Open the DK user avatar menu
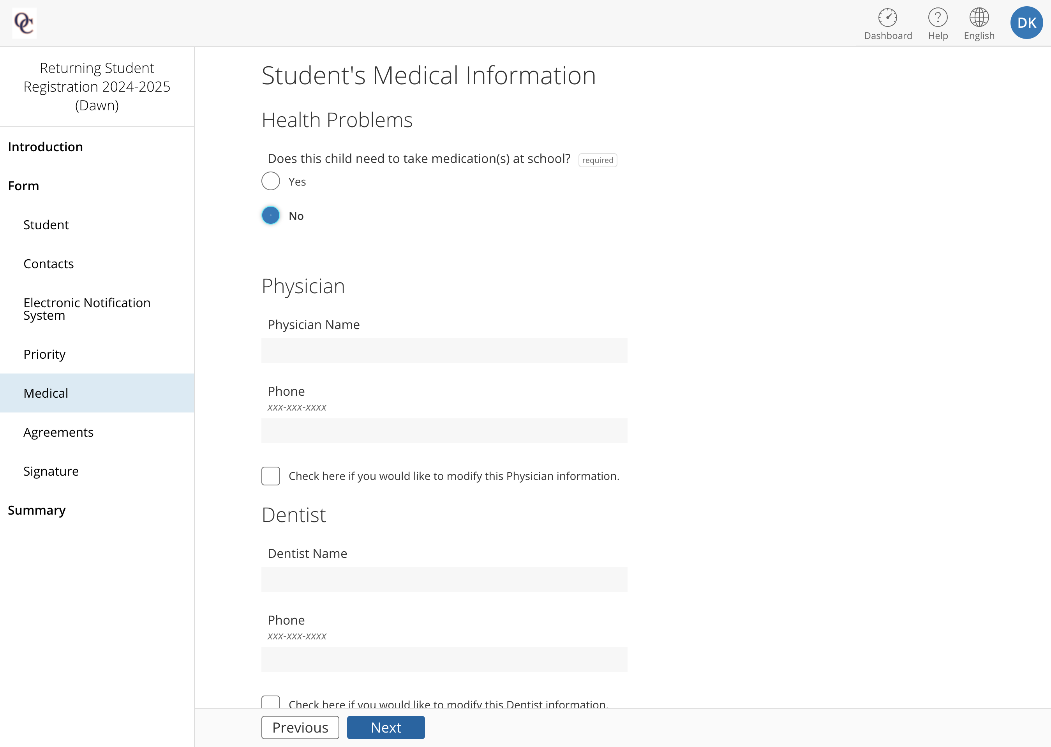 (1026, 23)
